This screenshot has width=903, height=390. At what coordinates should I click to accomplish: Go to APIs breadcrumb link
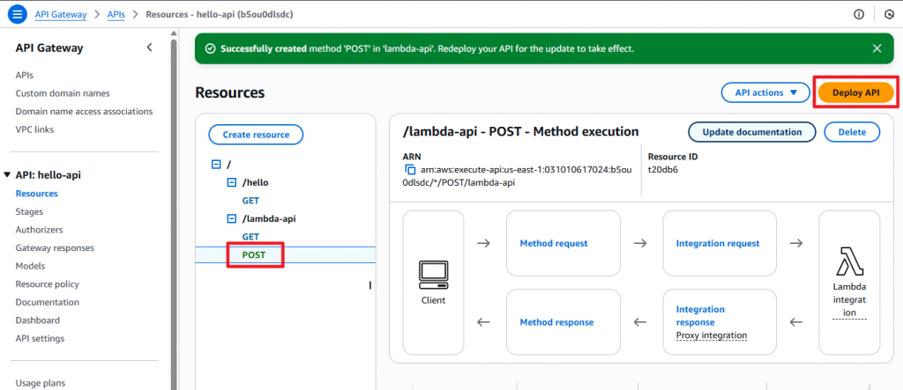(x=116, y=14)
